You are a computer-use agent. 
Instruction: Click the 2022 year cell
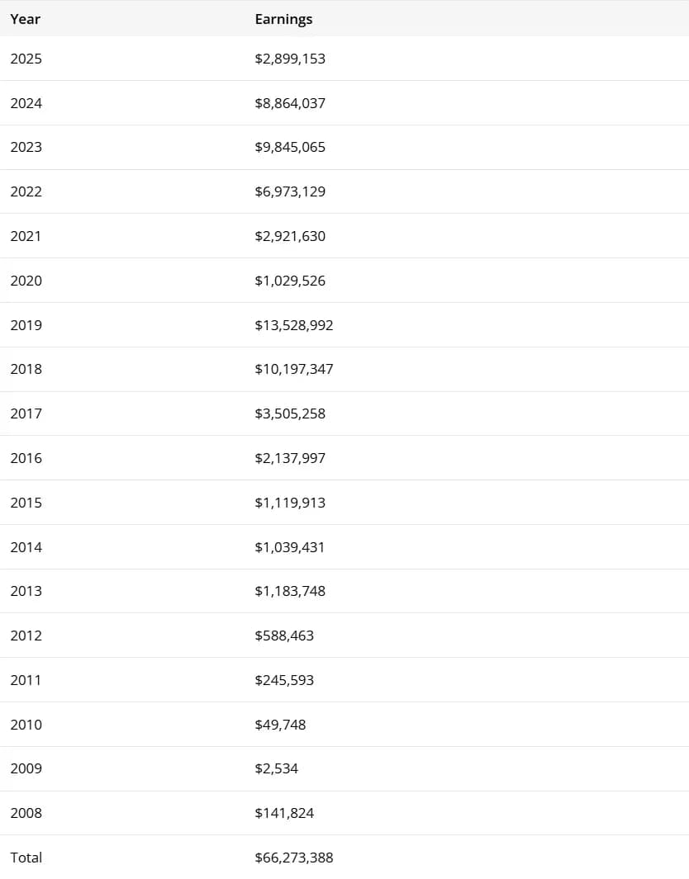coord(26,191)
